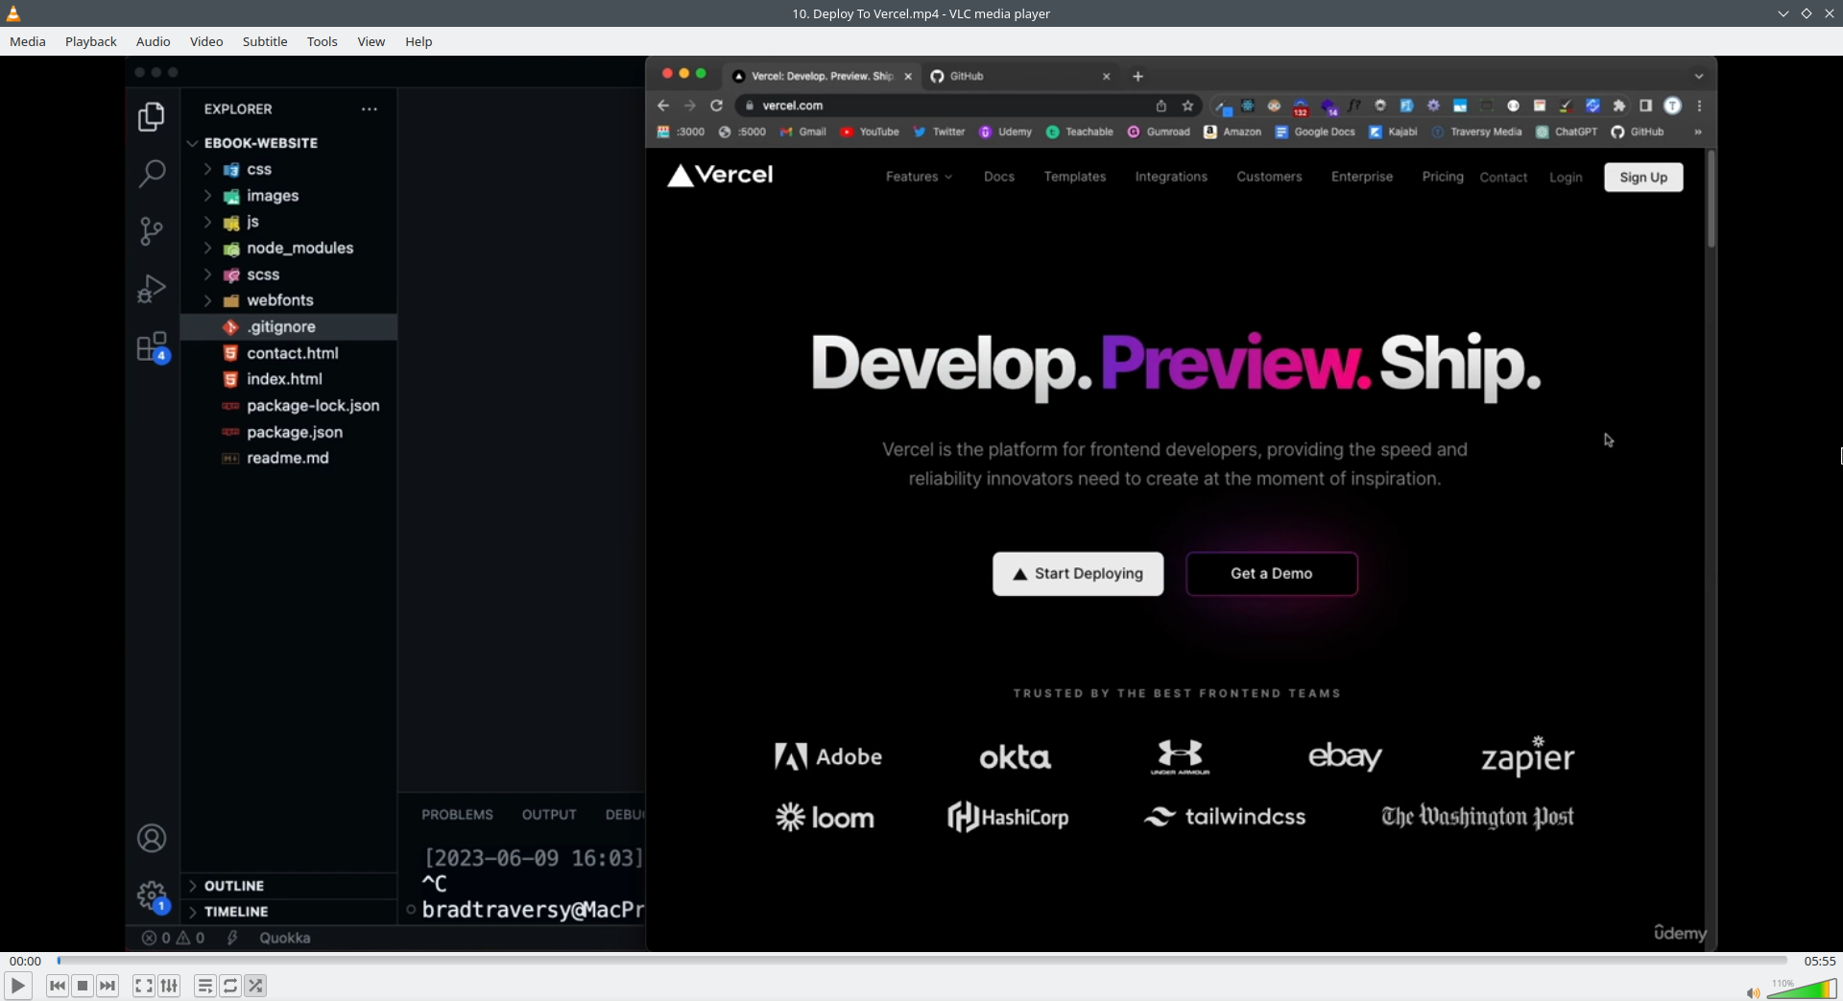The width and height of the screenshot is (1843, 1001).
Task: Open VS Code Search icon
Action: [152, 174]
